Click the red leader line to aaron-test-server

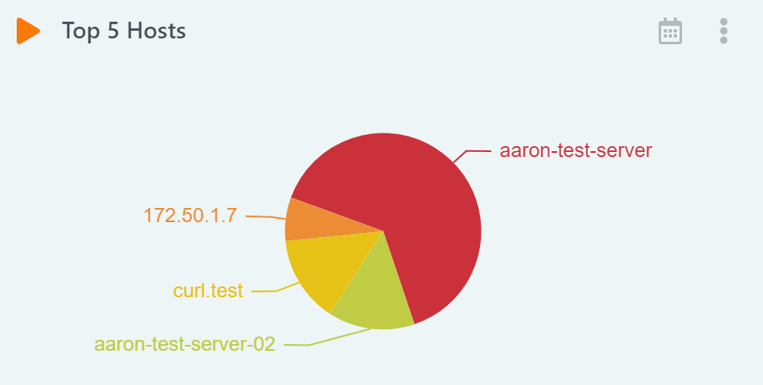tap(472, 155)
